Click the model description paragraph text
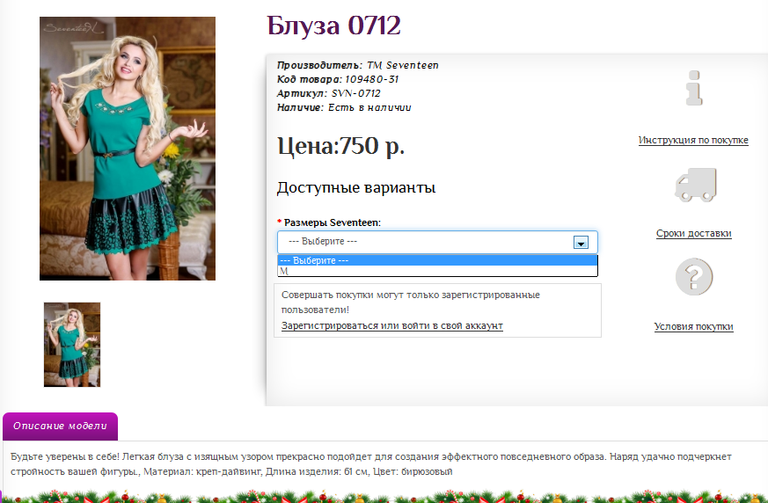Image resolution: width=768 pixels, height=503 pixels. (x=370, y=463)
